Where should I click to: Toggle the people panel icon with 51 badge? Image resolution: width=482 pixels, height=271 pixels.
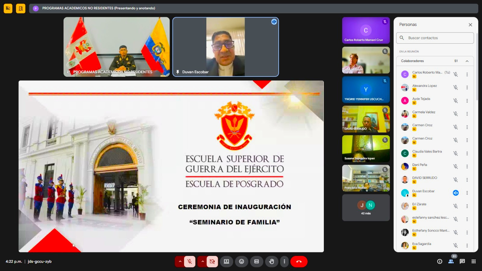tap(451, 261)
